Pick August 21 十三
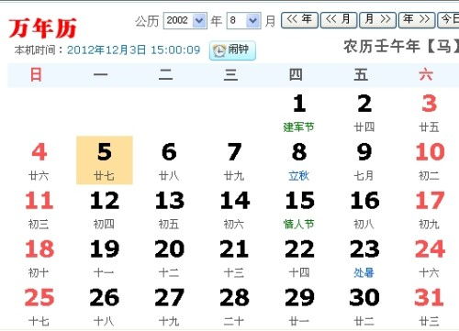Image resolution: width=459 pixels, height=331 pixels. (234, 258)
